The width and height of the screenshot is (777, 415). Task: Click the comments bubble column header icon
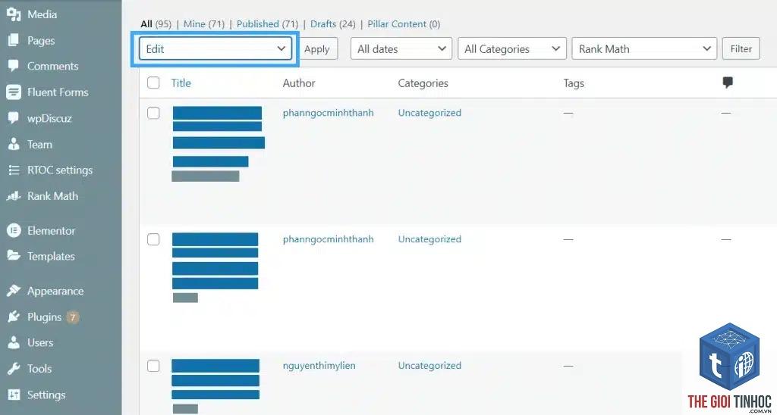pos(728,83)
